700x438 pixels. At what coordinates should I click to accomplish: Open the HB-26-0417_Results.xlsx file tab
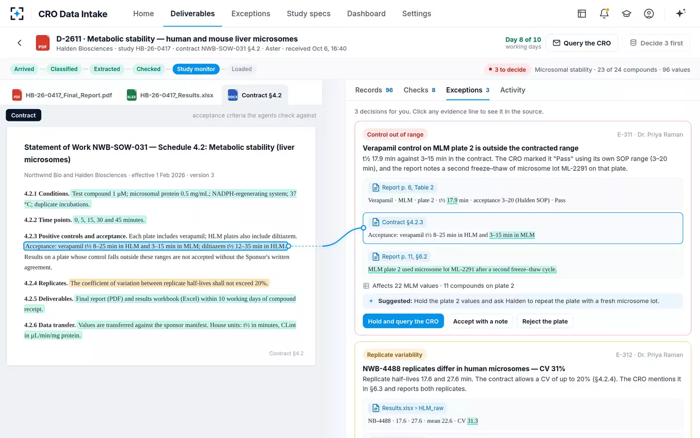tap(170, 95)
